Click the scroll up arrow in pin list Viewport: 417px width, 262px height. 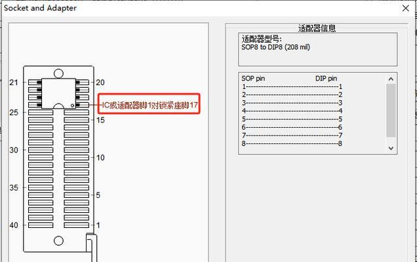391,79
